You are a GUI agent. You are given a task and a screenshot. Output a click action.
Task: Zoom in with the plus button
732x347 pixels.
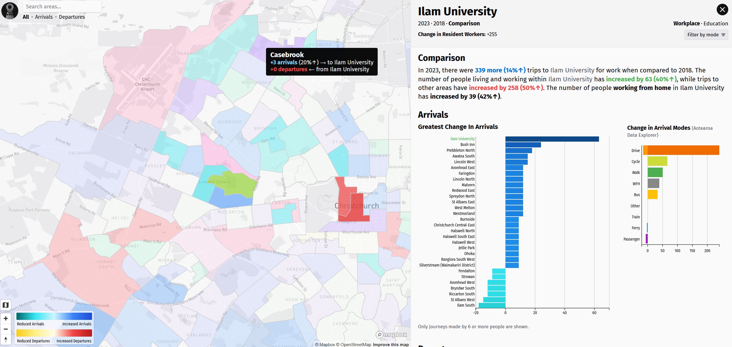[5, 318]
